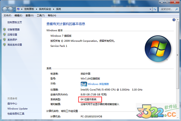
Task: Click the Forward navigation arrow button
Action: pos(10,9)
